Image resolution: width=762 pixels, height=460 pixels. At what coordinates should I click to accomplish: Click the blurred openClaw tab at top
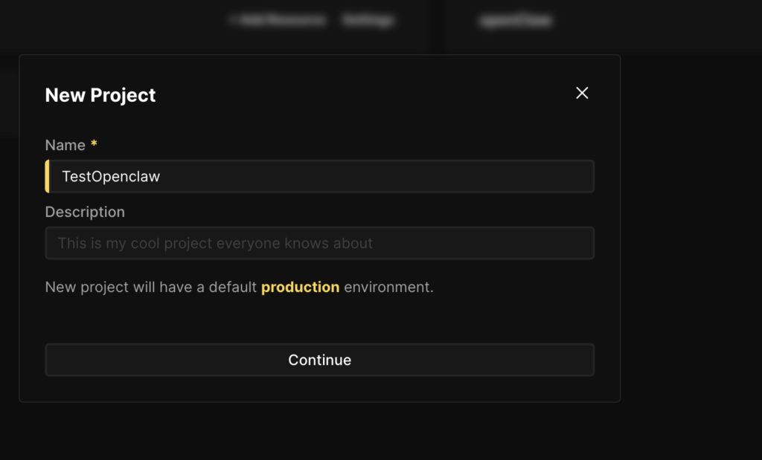[x=515, y=21]
